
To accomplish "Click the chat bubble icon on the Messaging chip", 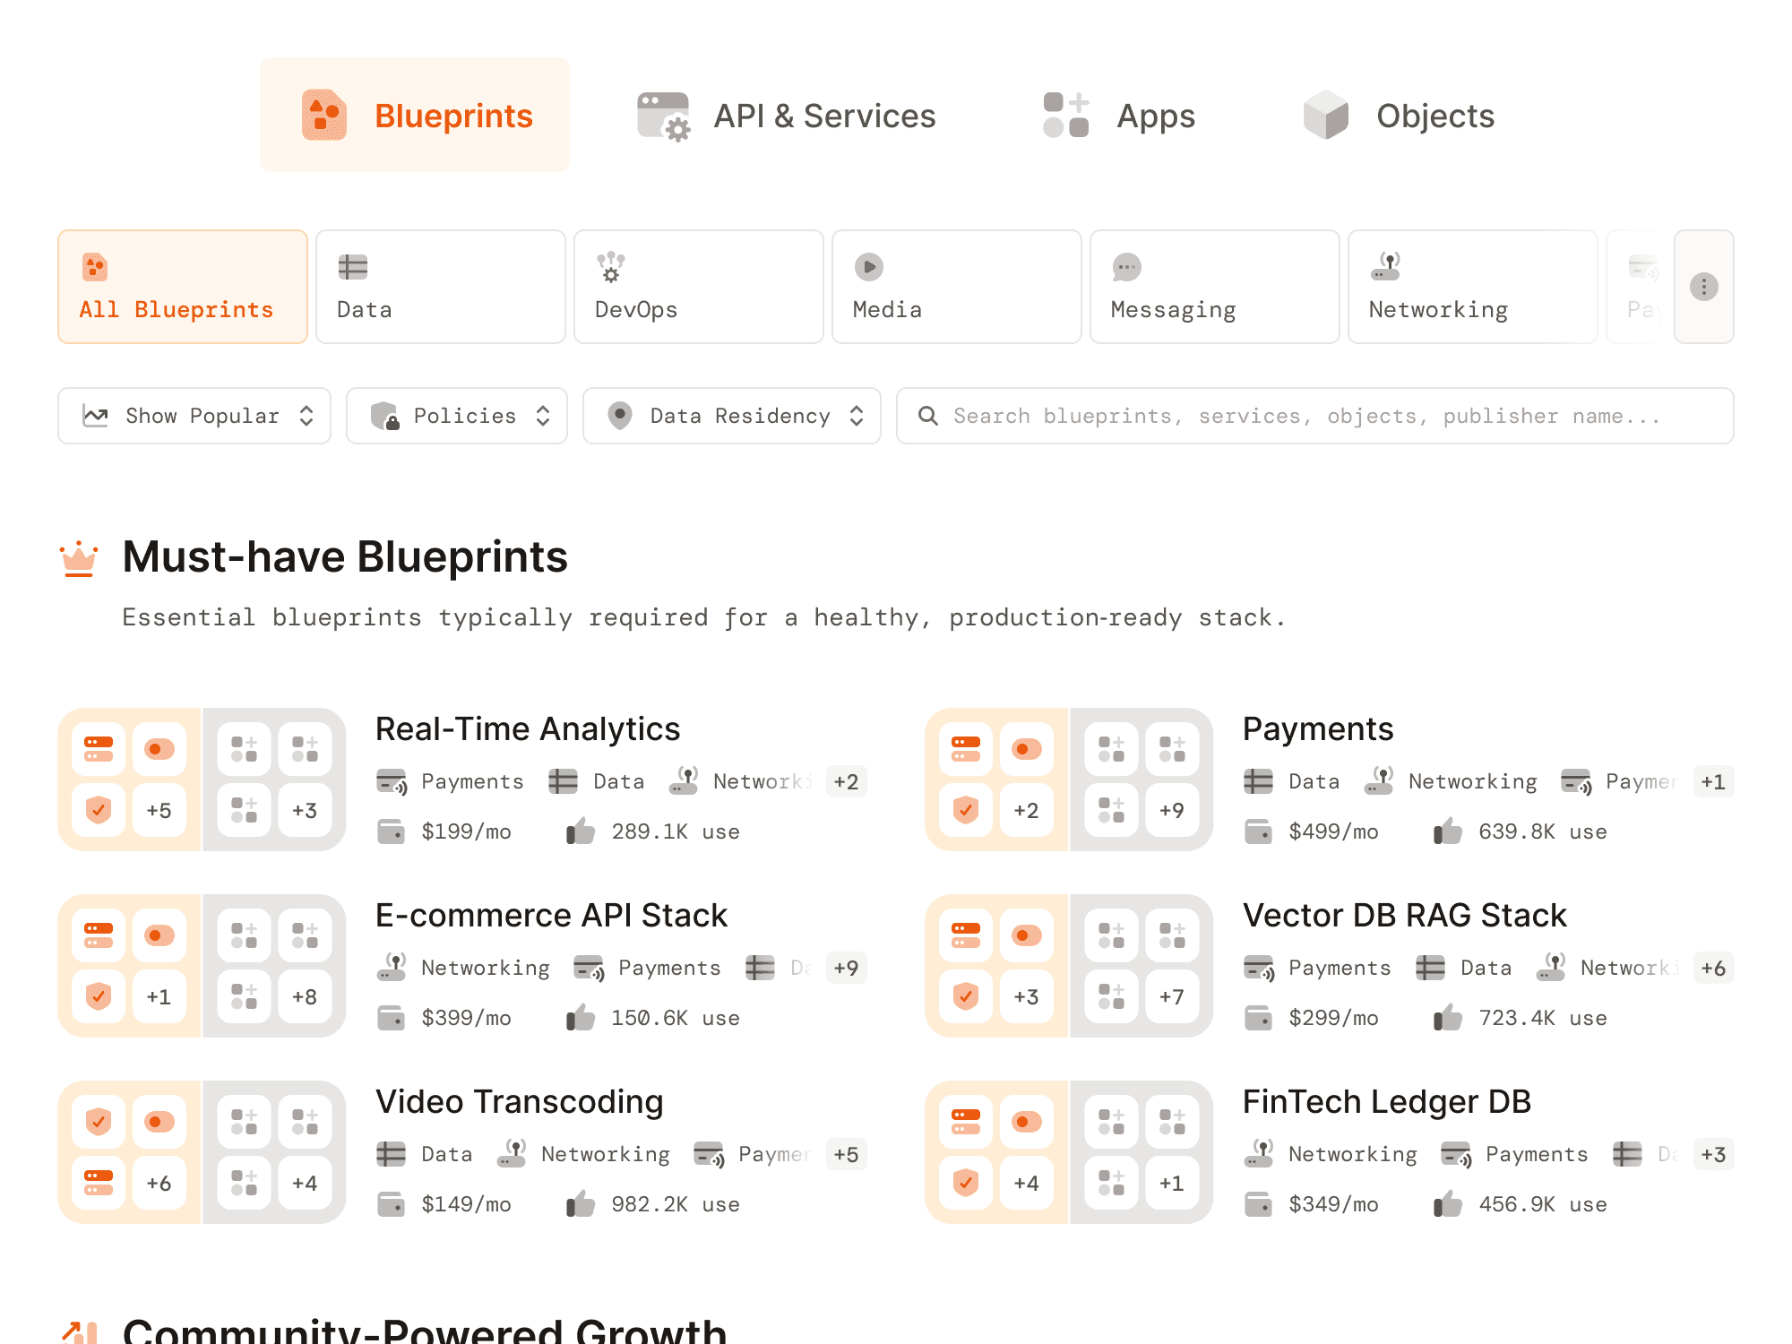I will pos(1125,266).
